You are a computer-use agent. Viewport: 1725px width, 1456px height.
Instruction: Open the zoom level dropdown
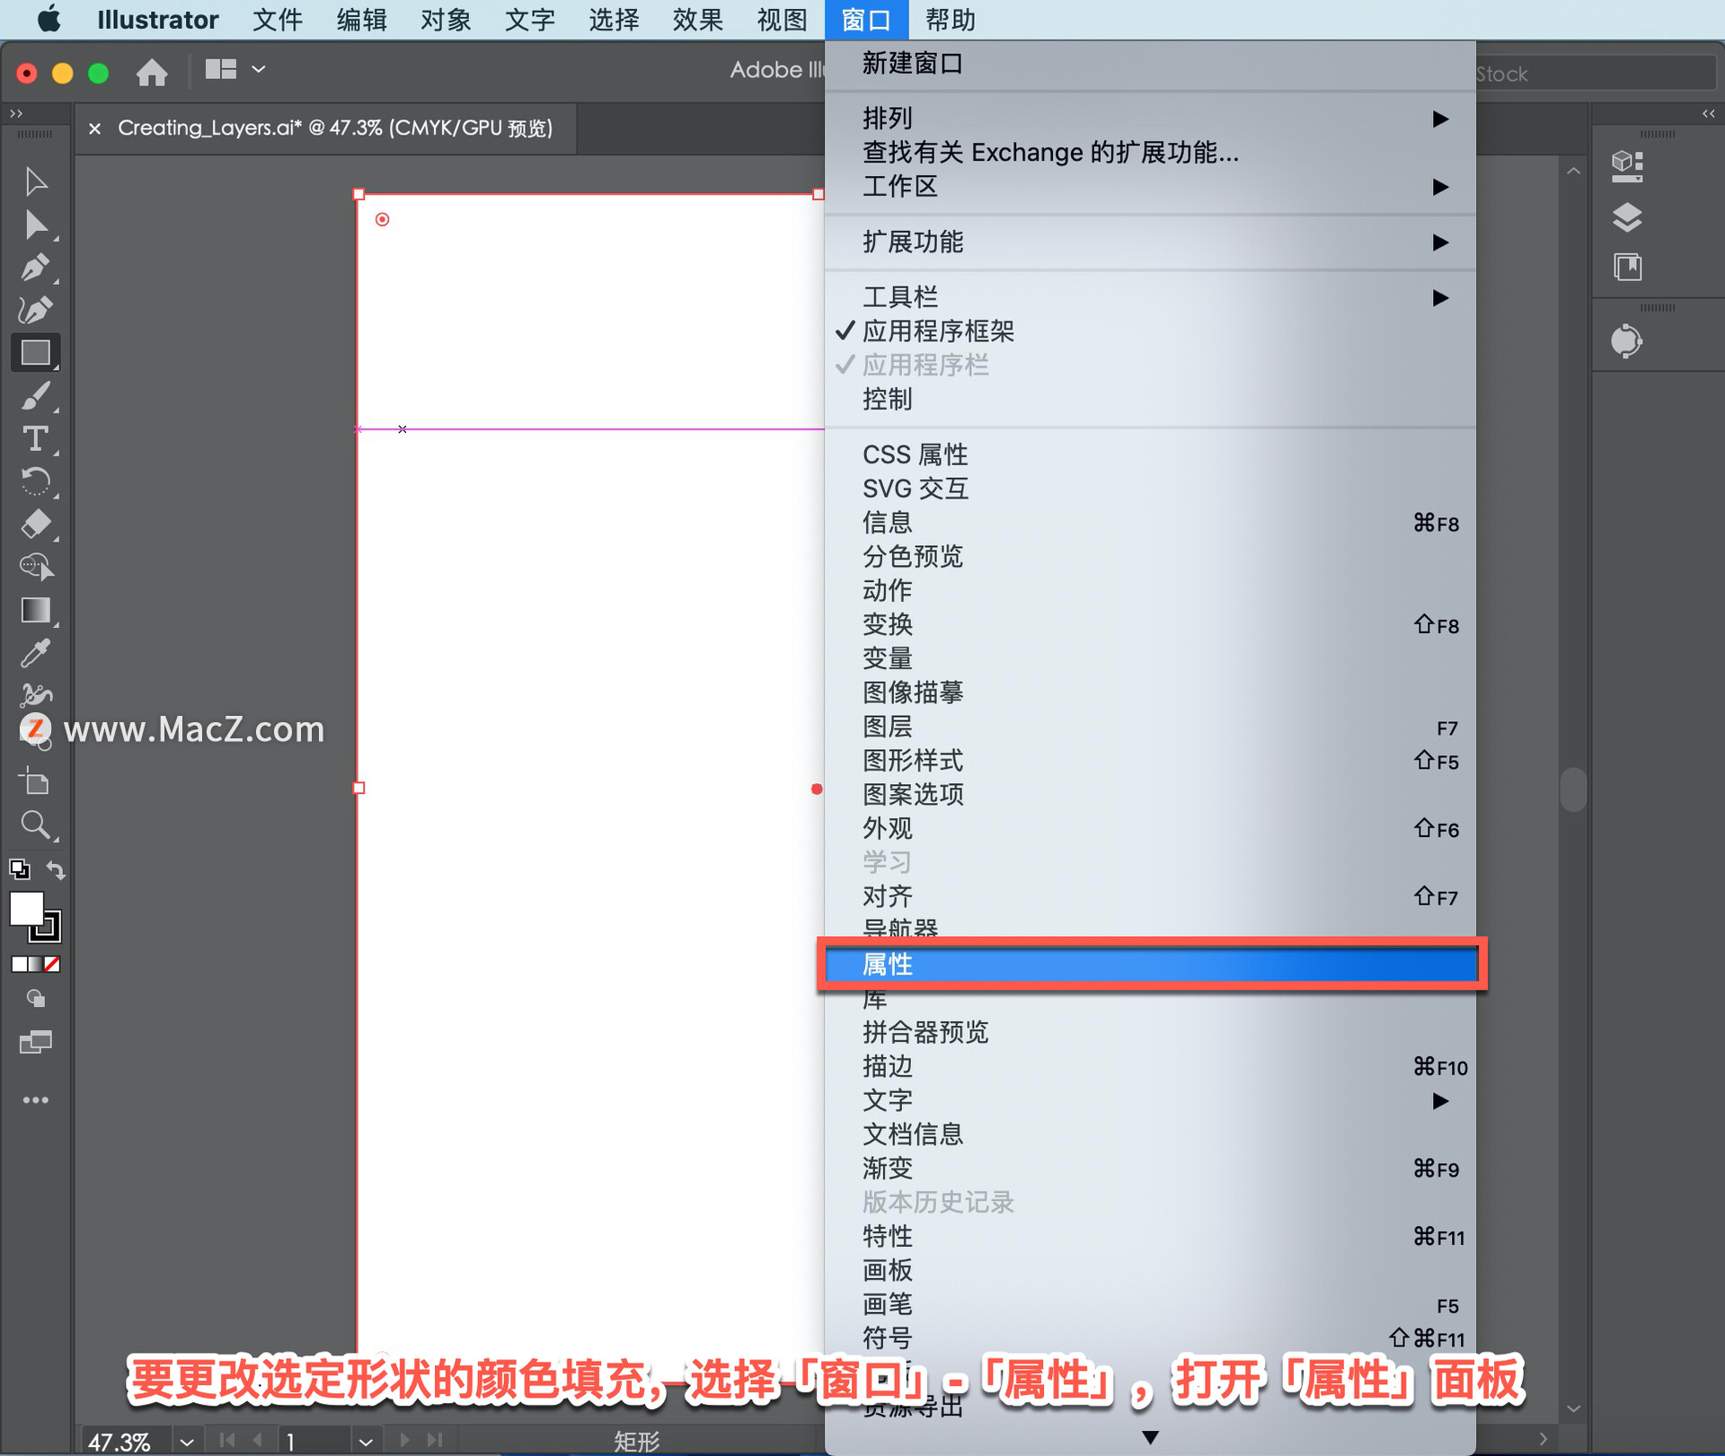point(186,1441)
